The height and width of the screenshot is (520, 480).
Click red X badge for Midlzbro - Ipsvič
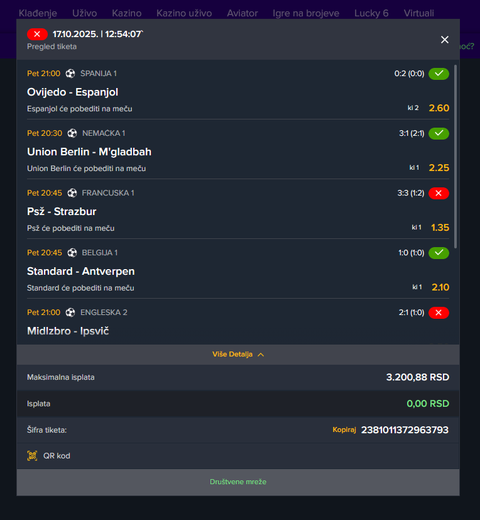(x=439, y=313)
